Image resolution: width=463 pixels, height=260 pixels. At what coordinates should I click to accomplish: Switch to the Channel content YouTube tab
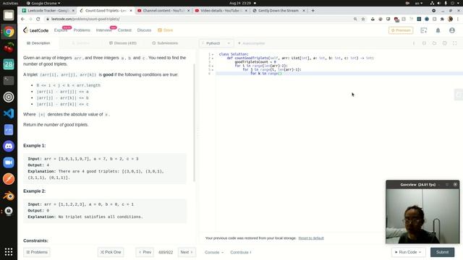163,11
